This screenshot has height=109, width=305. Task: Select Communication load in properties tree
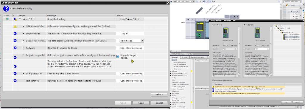point(178,82)
